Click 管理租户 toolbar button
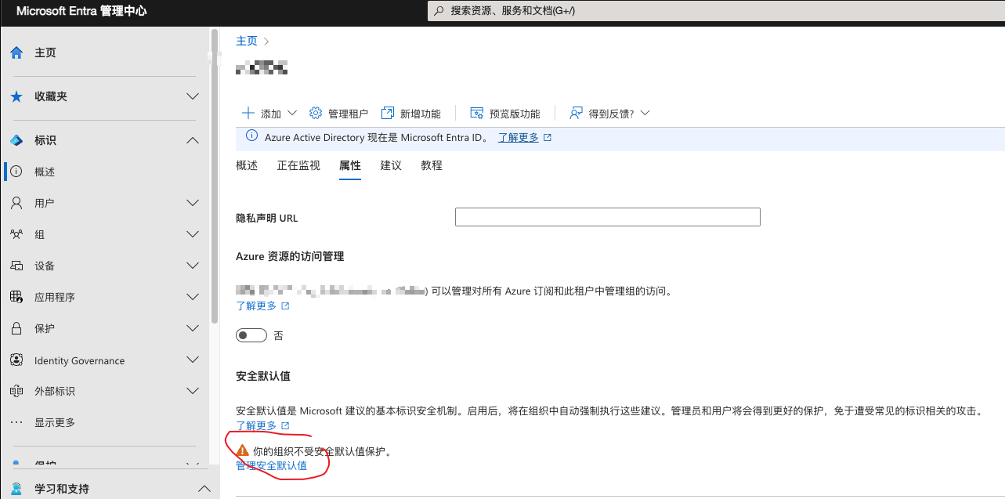 click(x=338, y=114)
